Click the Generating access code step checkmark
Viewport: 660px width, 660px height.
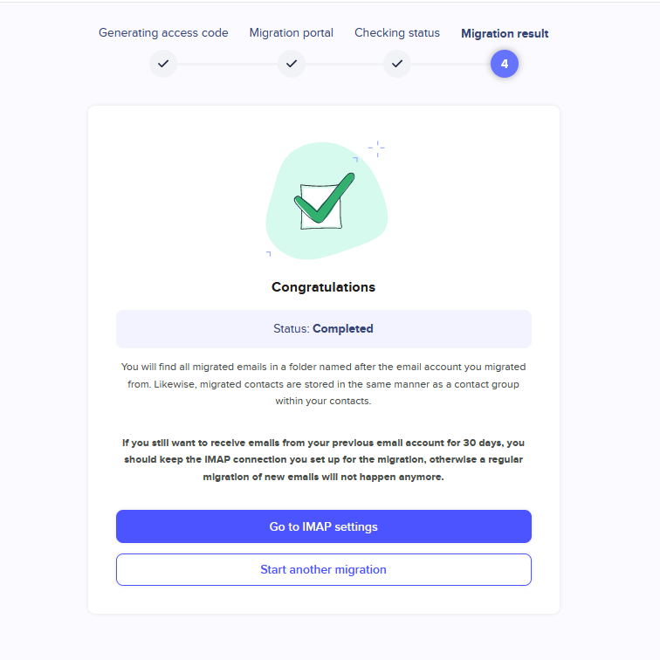click(163, 64)
